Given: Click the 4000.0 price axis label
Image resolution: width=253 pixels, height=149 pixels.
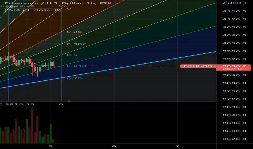Looking at the screenshot, I should [234, 43].
